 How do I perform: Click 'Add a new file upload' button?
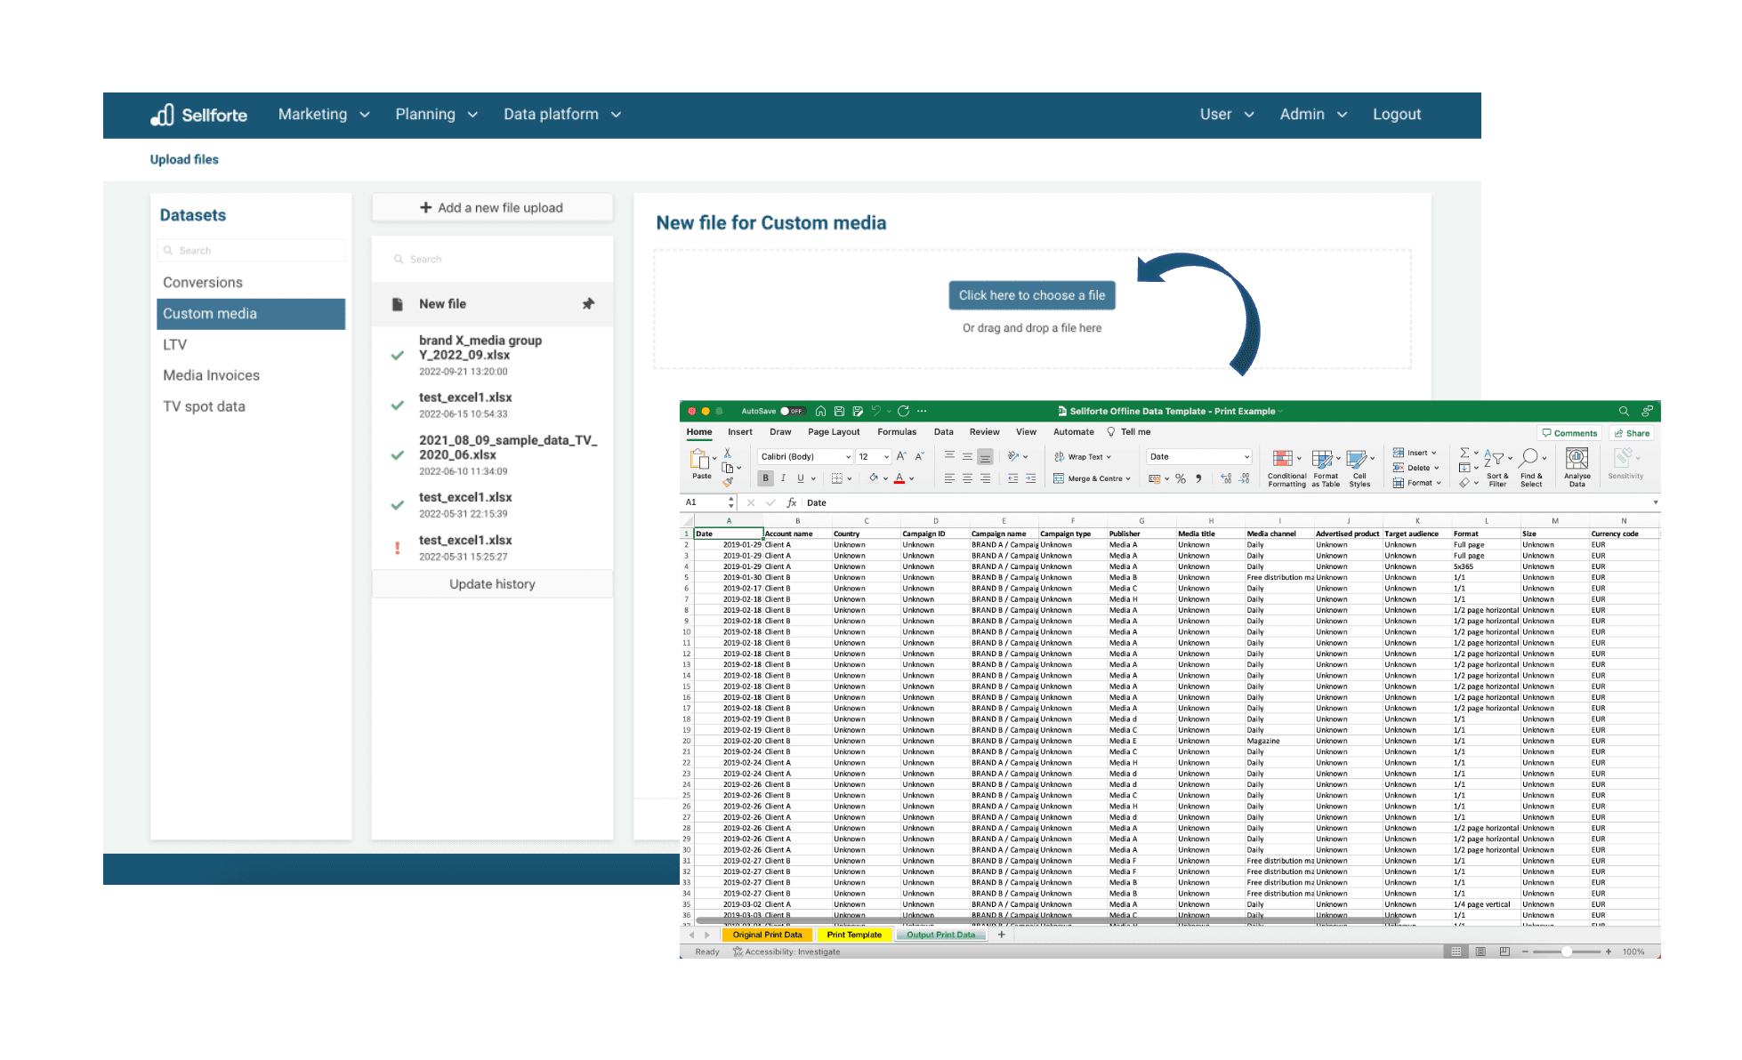pos(492,207)
